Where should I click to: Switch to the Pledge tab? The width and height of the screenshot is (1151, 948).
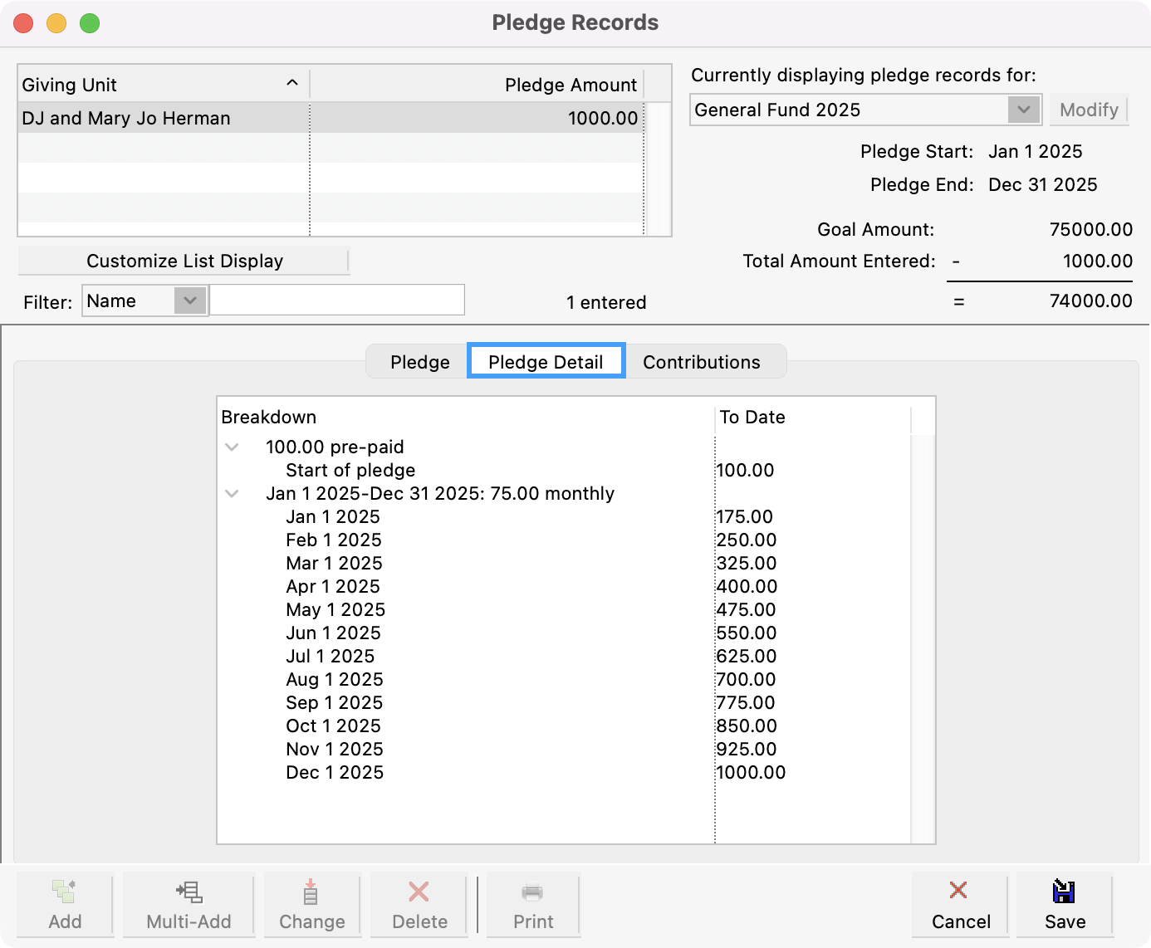click(x=419, y=362)
